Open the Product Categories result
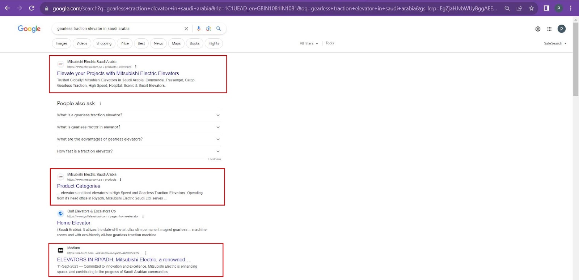 click(x=79, y=186)
